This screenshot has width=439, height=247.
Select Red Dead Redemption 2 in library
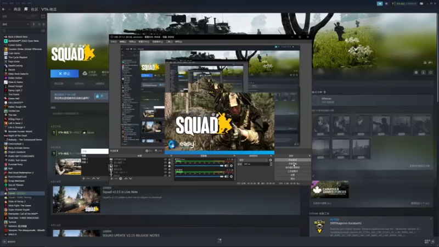pos(21,172)
